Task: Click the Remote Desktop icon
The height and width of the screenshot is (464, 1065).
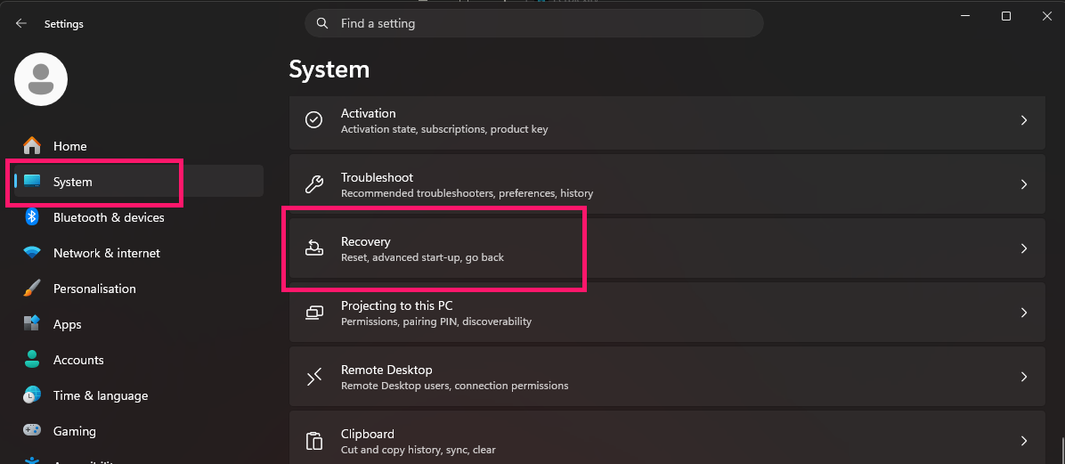Action: 313,377
